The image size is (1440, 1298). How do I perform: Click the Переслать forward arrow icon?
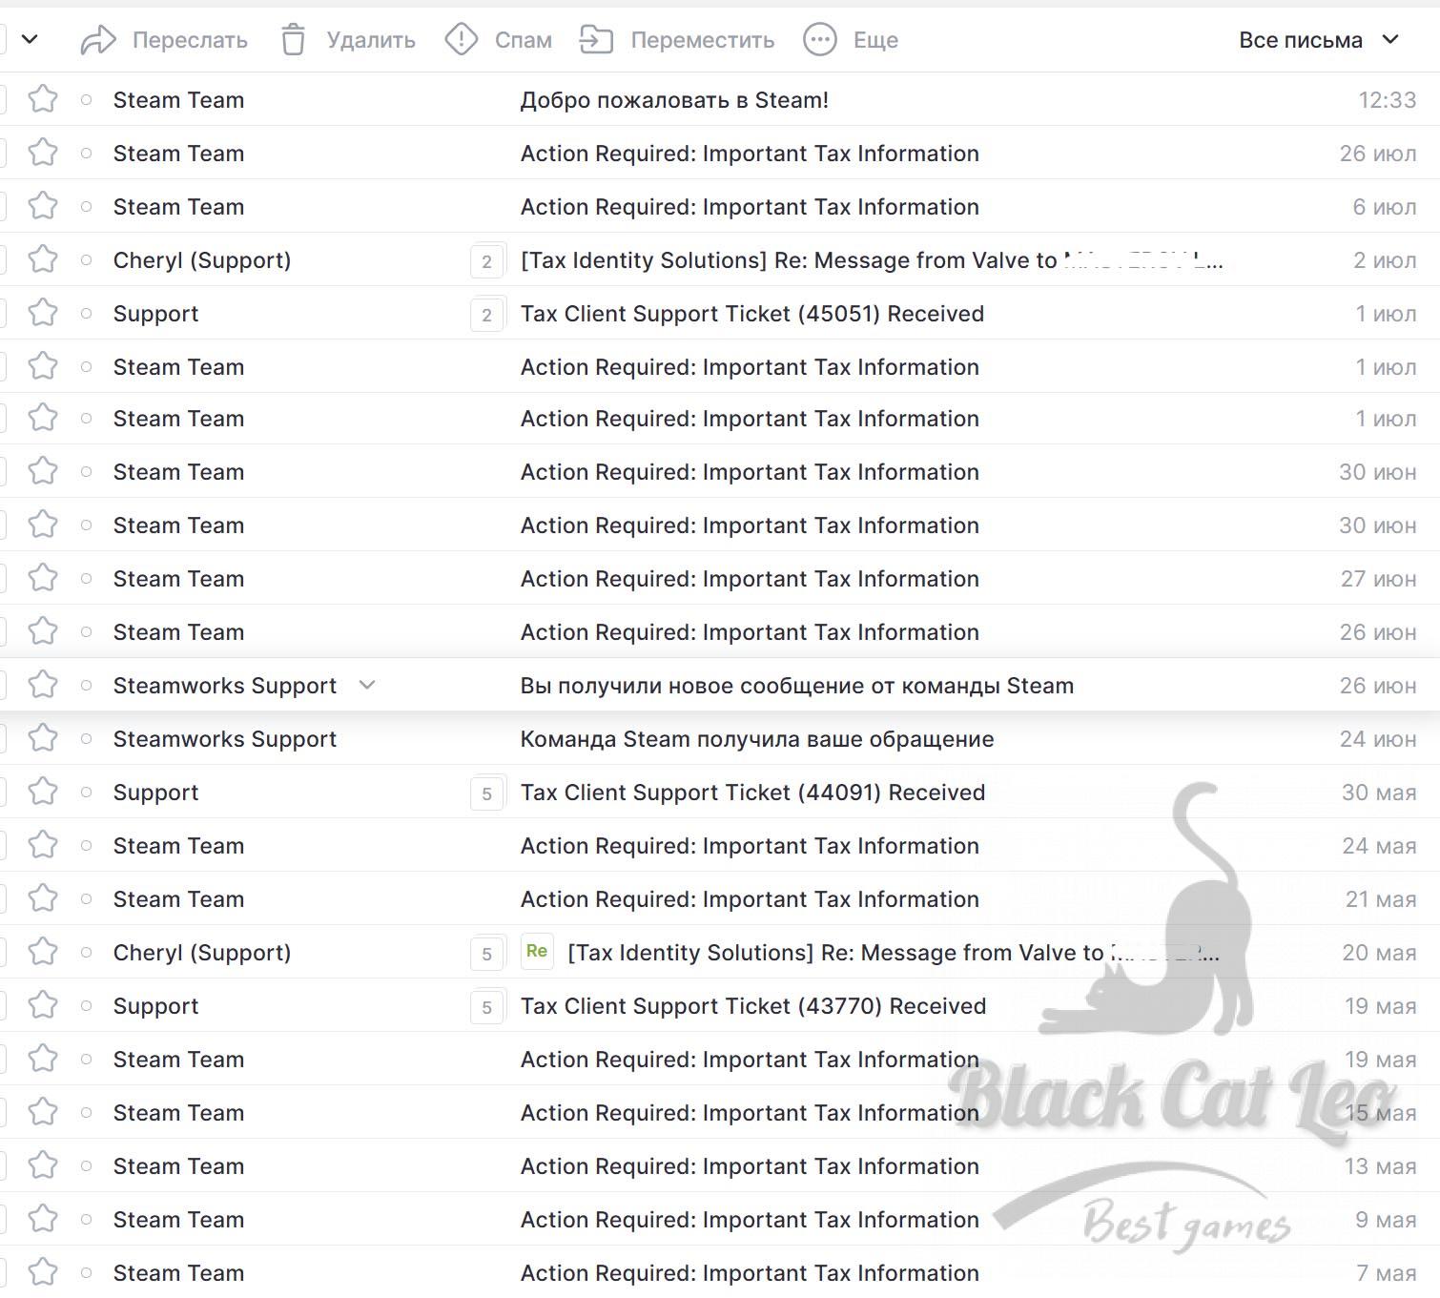coord(98,40)
